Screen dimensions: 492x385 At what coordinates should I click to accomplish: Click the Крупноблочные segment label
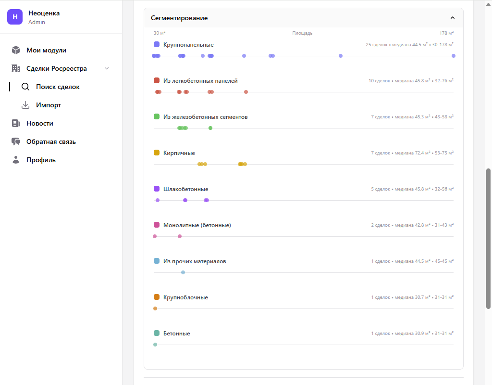(185, 297)
